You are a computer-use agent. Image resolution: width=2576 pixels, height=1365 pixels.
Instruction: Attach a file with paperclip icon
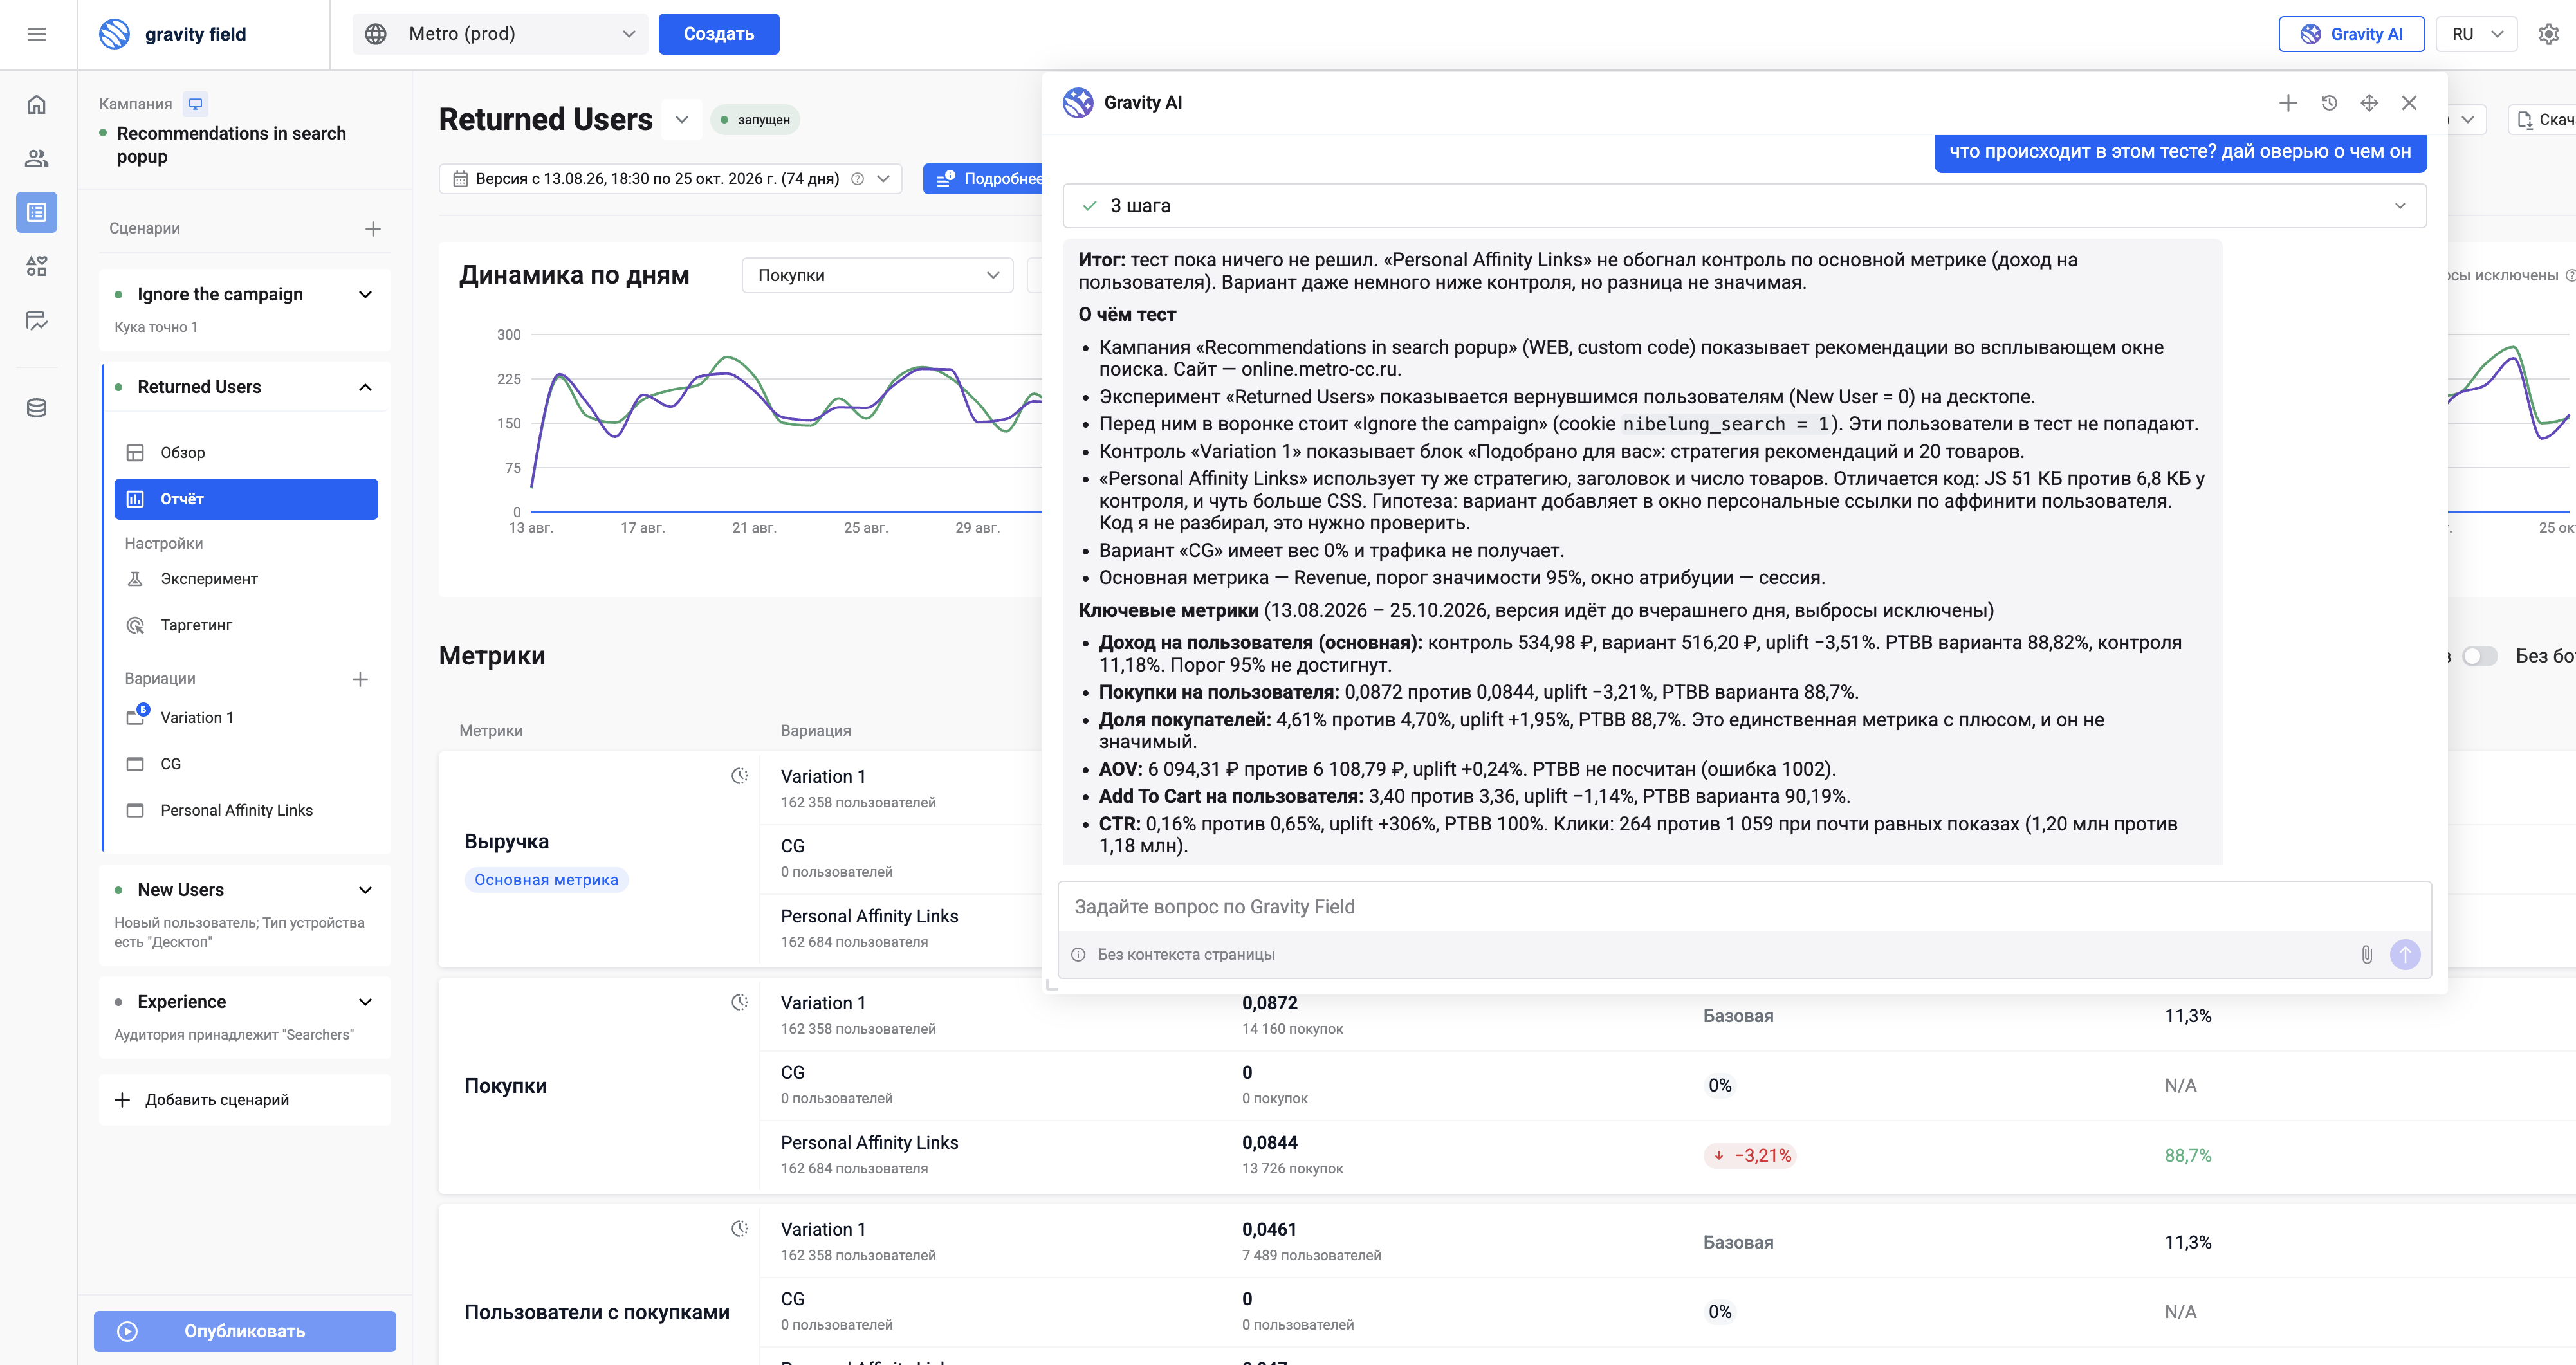tap(2367, 955)
